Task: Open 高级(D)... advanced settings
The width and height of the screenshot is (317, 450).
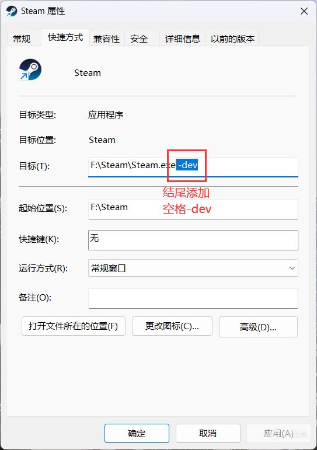Action: (258, 327)
